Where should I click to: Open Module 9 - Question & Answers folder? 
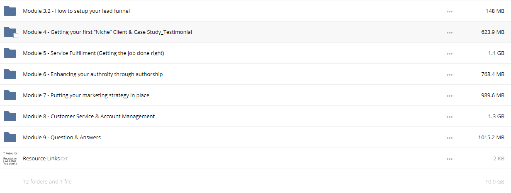pyautogui.click(x=62, y=138)
